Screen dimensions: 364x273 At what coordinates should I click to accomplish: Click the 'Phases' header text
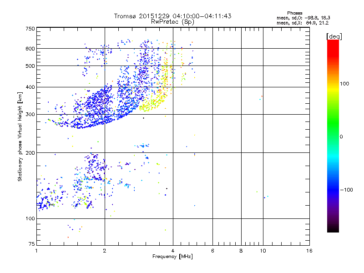click(294, 13)
